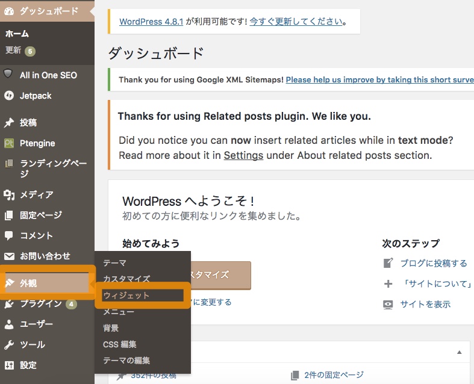This screenshot has width=474, height=384.
Task: Select ウィジェット in the 外観 flyout
Action: click(x=126, y=295)
